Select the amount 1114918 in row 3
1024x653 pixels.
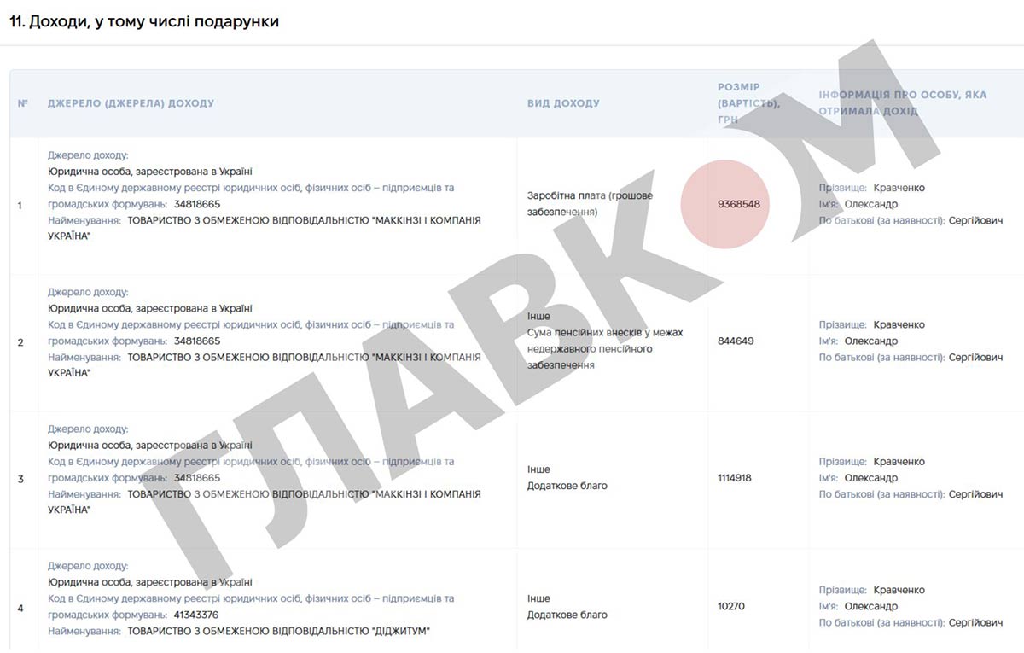click(x=735, y=478)
